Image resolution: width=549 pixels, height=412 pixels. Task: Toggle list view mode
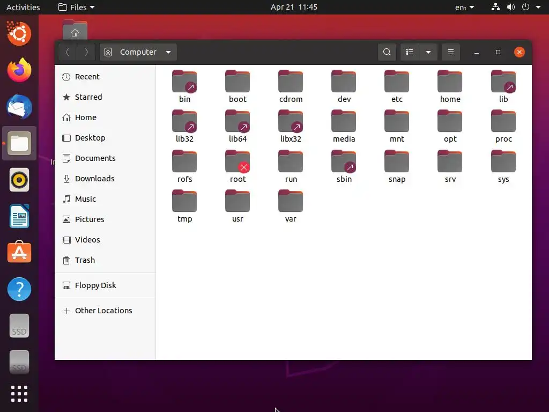pyautogui.click(x=409, y=52)
